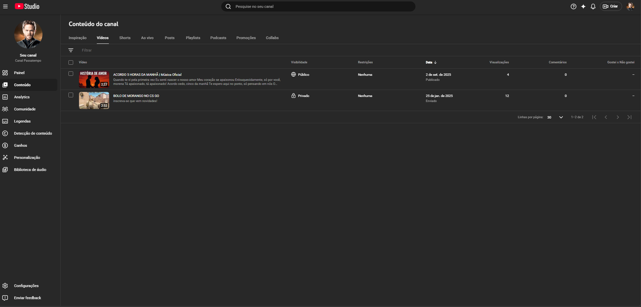Click the Help question mark icon
Screen dimensions: 641x307
click(573, 6)
